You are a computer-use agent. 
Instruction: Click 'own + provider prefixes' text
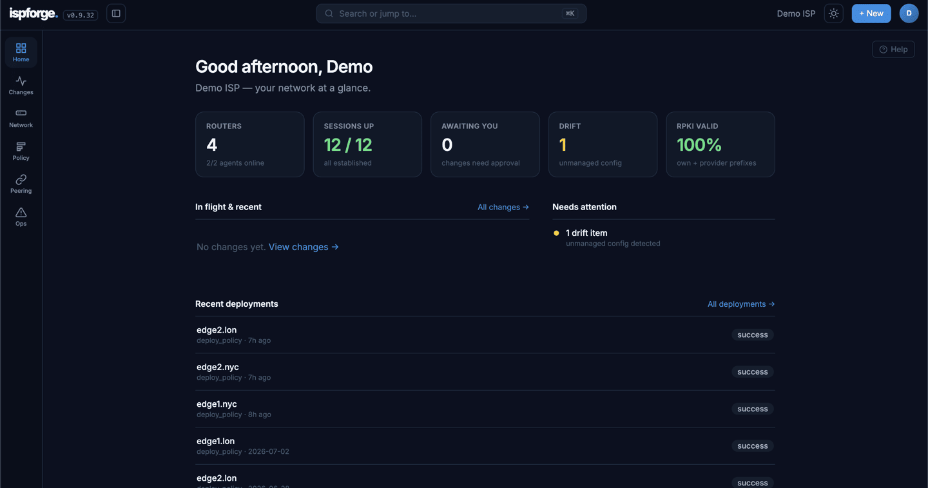tap(717, 163)
